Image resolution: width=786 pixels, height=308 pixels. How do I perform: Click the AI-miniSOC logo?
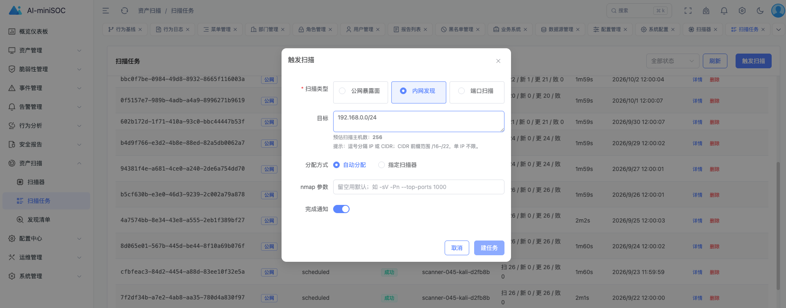(x=37, y=11)
